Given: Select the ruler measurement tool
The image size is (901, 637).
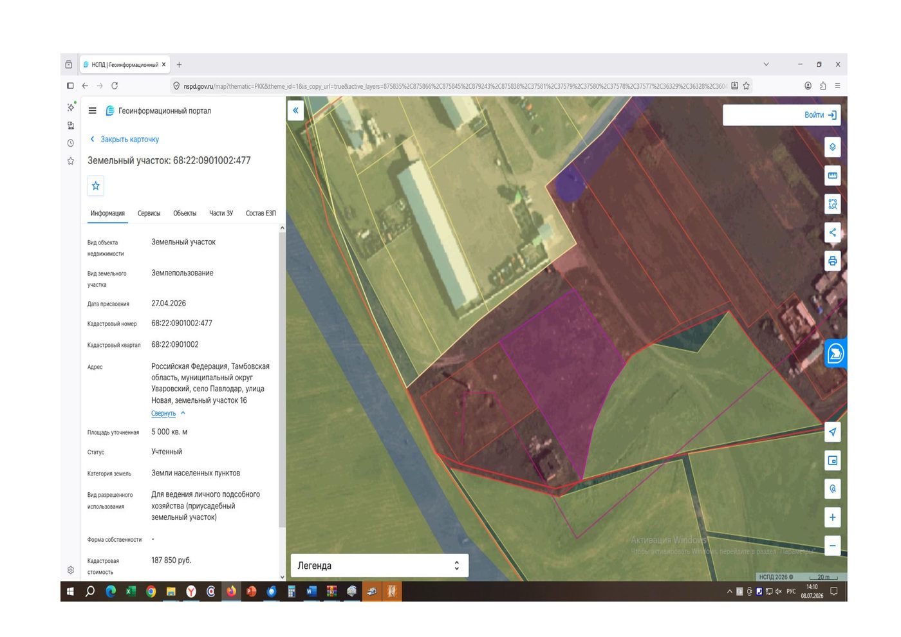Looking at the screenshot, I should pyautogui.click(x=832, y=176).
